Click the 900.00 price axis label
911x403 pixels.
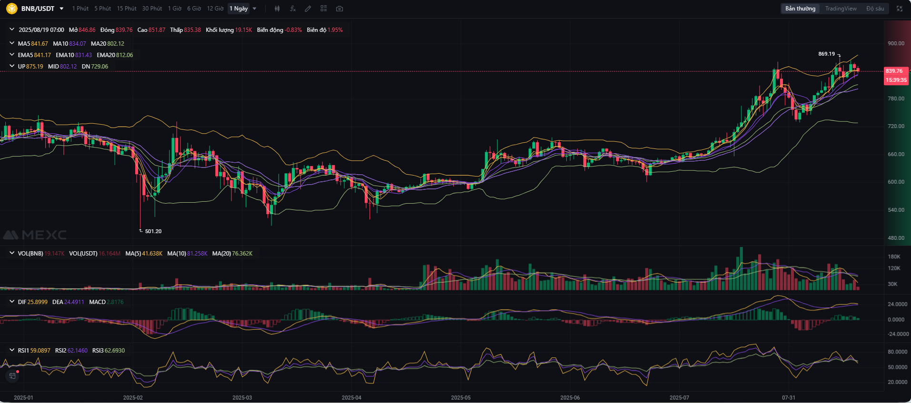click(x=896, y=43)
